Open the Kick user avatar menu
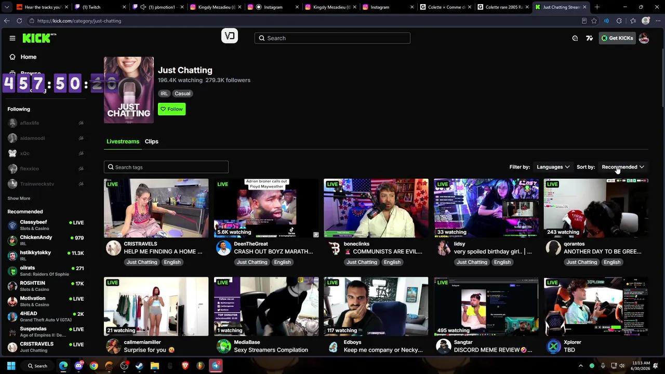The width and height of the screenshot is (665, 374). pos(644,38)
